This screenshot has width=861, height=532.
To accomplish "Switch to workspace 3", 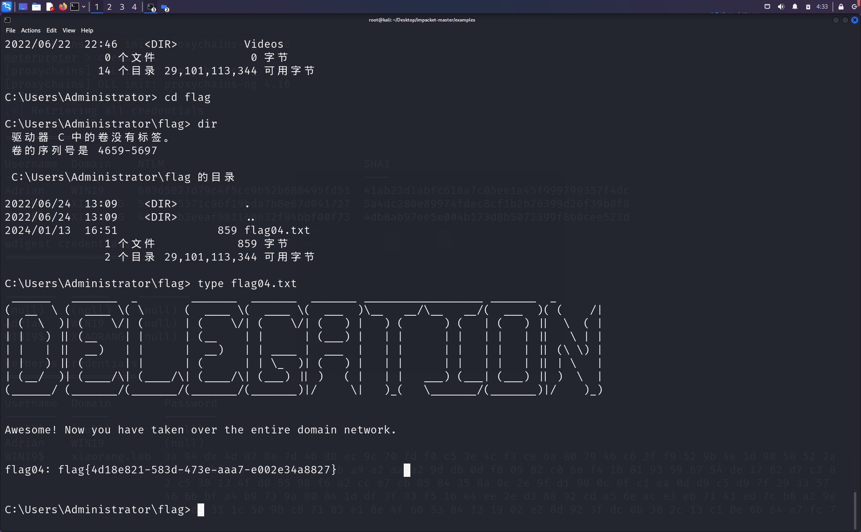I will tap(122, 7).
